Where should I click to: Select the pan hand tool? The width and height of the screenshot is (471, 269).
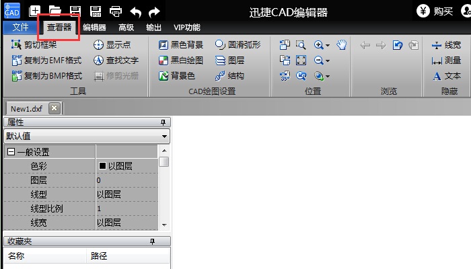[341, 45]
